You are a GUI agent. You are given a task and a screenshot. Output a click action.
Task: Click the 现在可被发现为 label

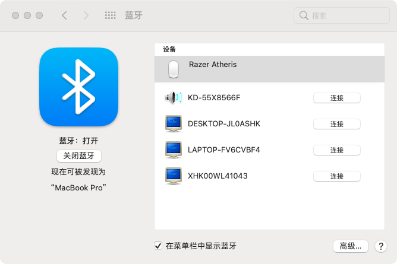[78, 172]
